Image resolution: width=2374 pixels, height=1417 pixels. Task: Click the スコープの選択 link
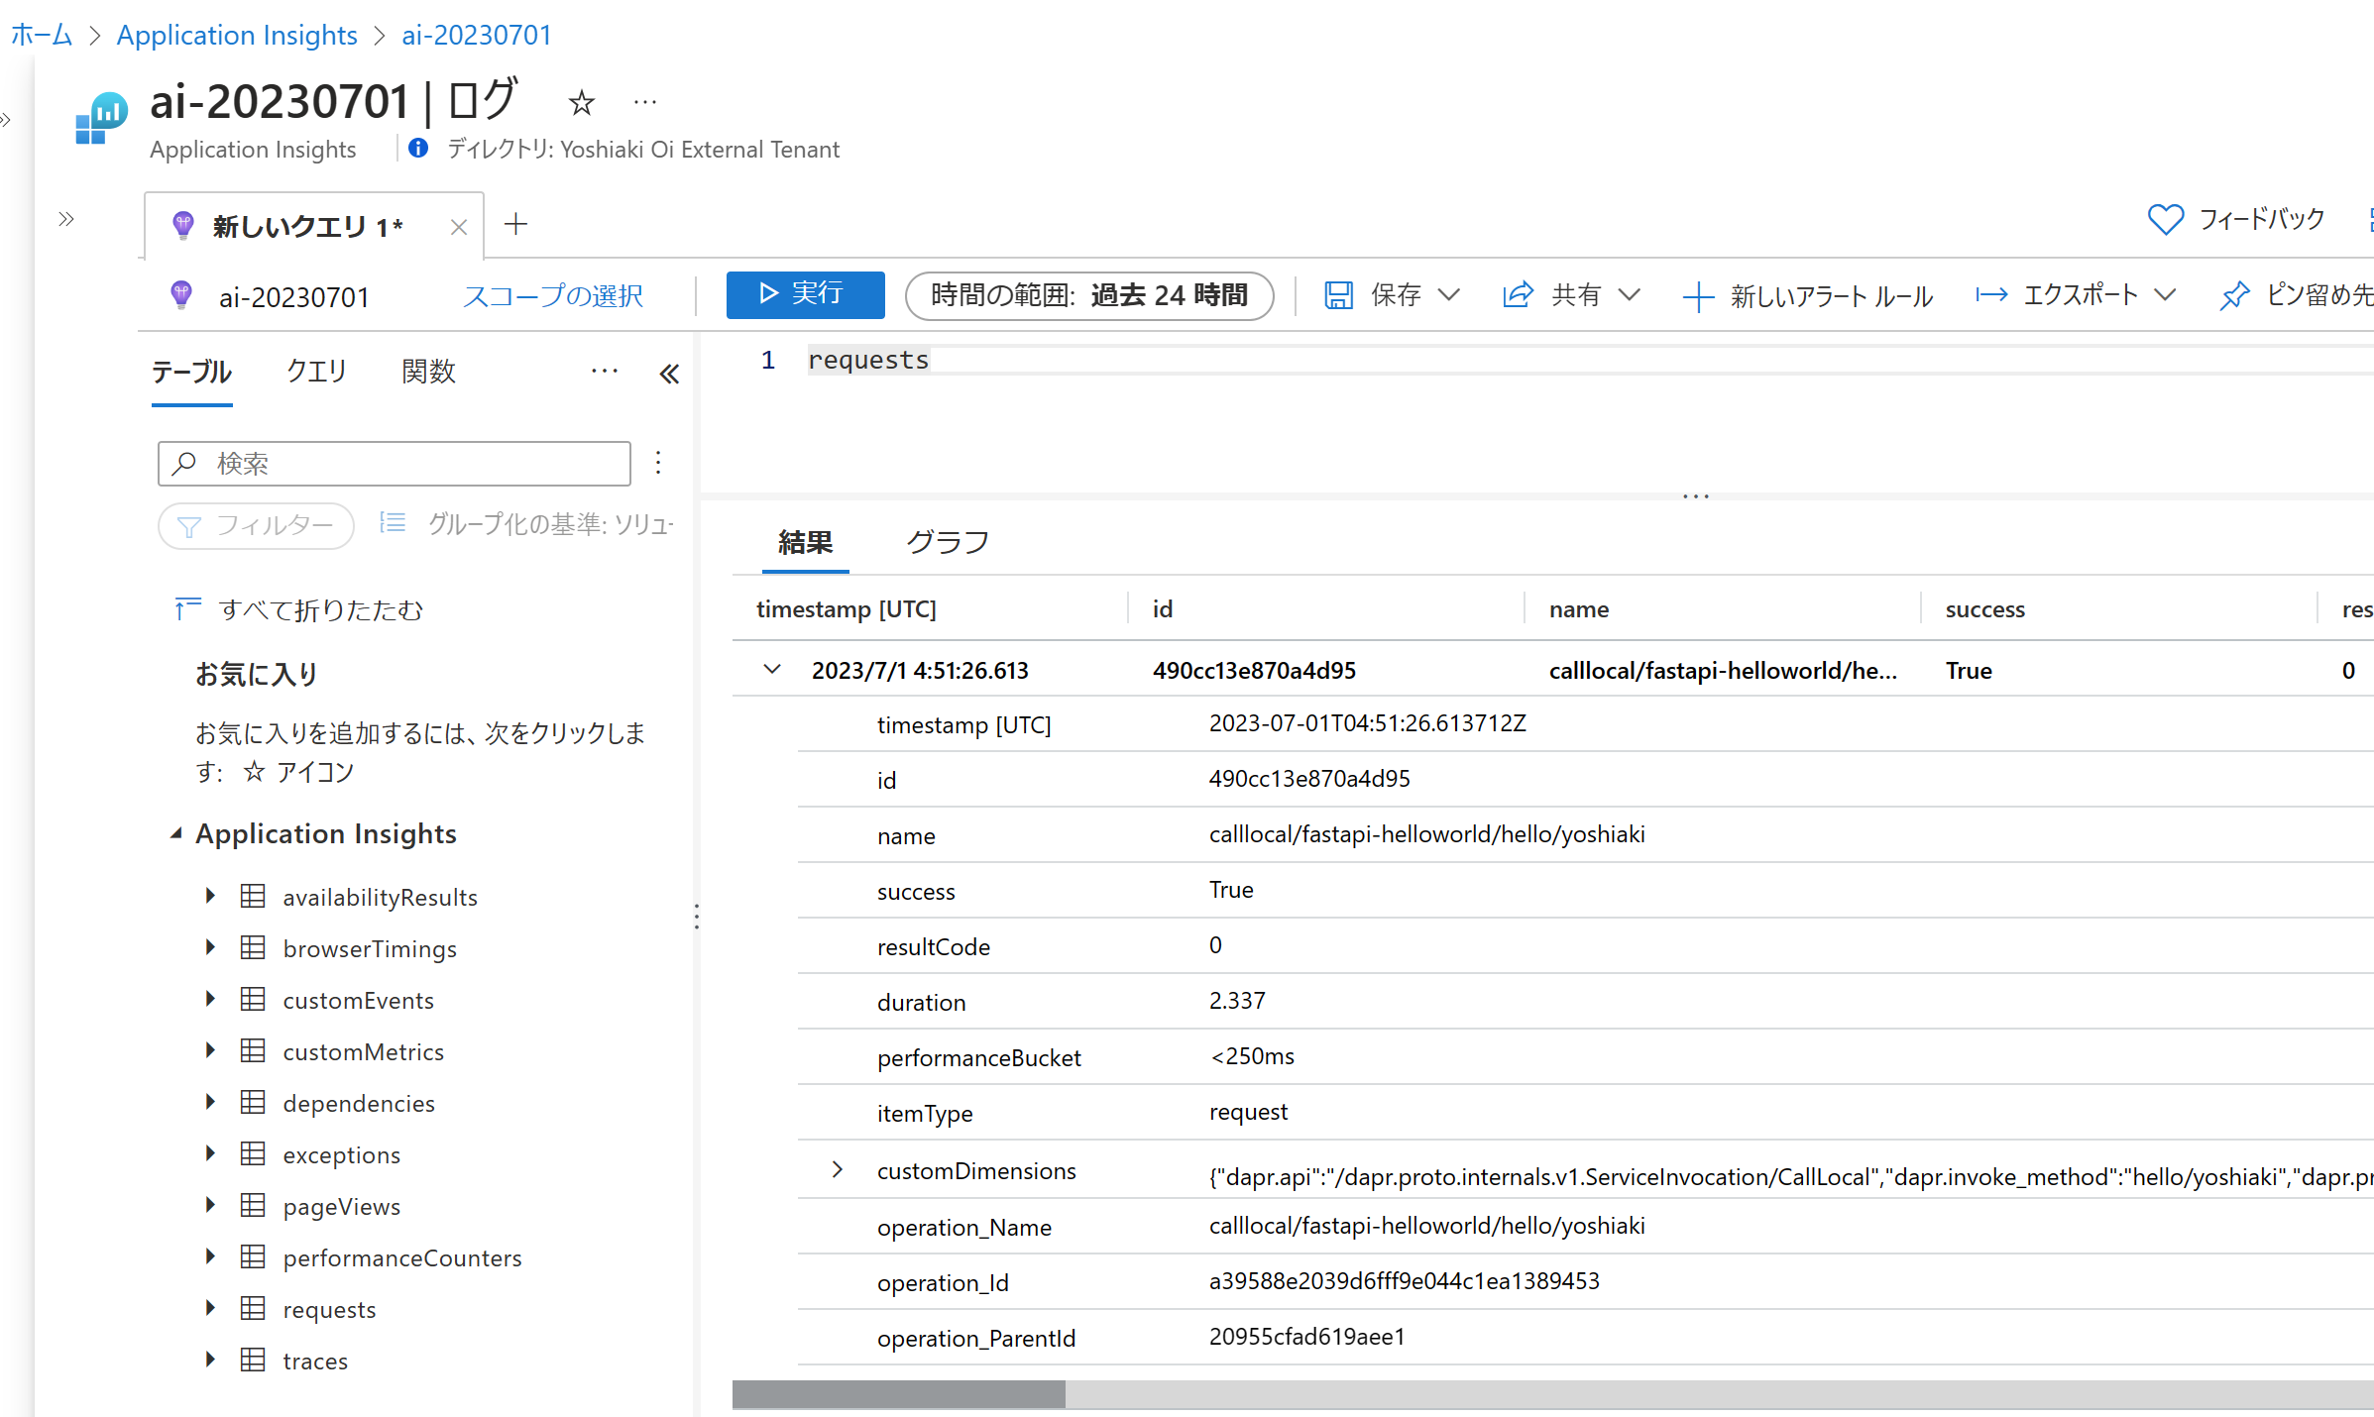point(552,296)
